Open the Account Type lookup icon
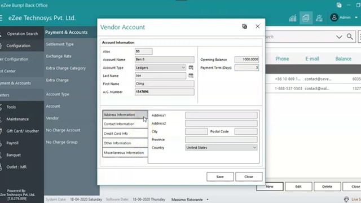 tap(191, 68)
